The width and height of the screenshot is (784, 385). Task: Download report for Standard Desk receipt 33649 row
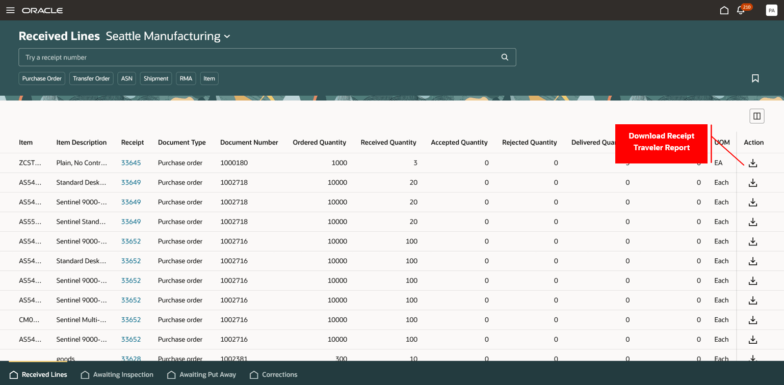tap(752, 182)
